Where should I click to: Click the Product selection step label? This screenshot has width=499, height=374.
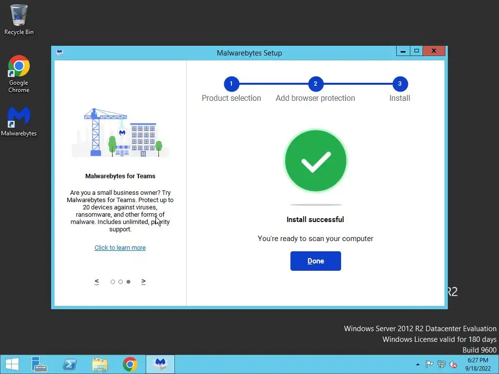tap(231, 98)
